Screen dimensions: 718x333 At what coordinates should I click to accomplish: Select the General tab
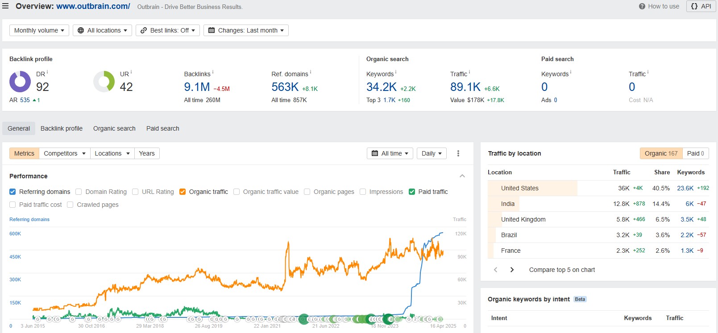click(19, 128)
